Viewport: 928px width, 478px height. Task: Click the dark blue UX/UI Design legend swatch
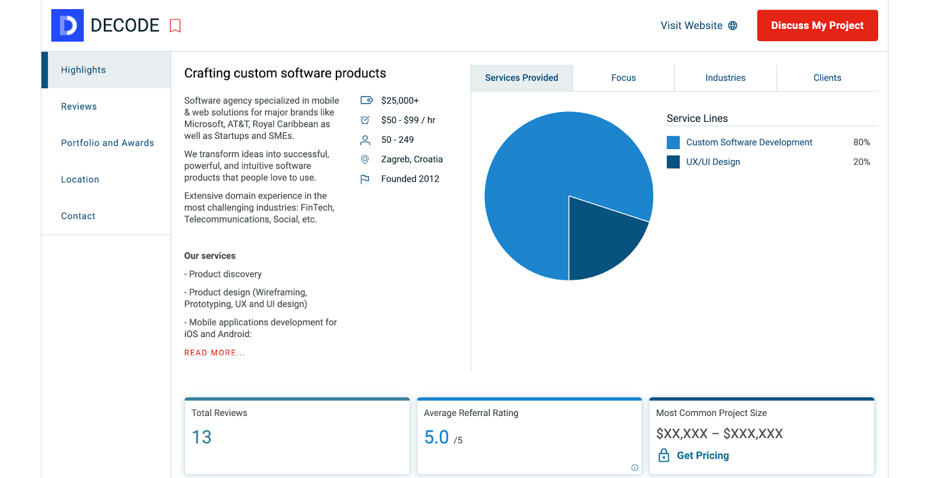coord(673,162)
